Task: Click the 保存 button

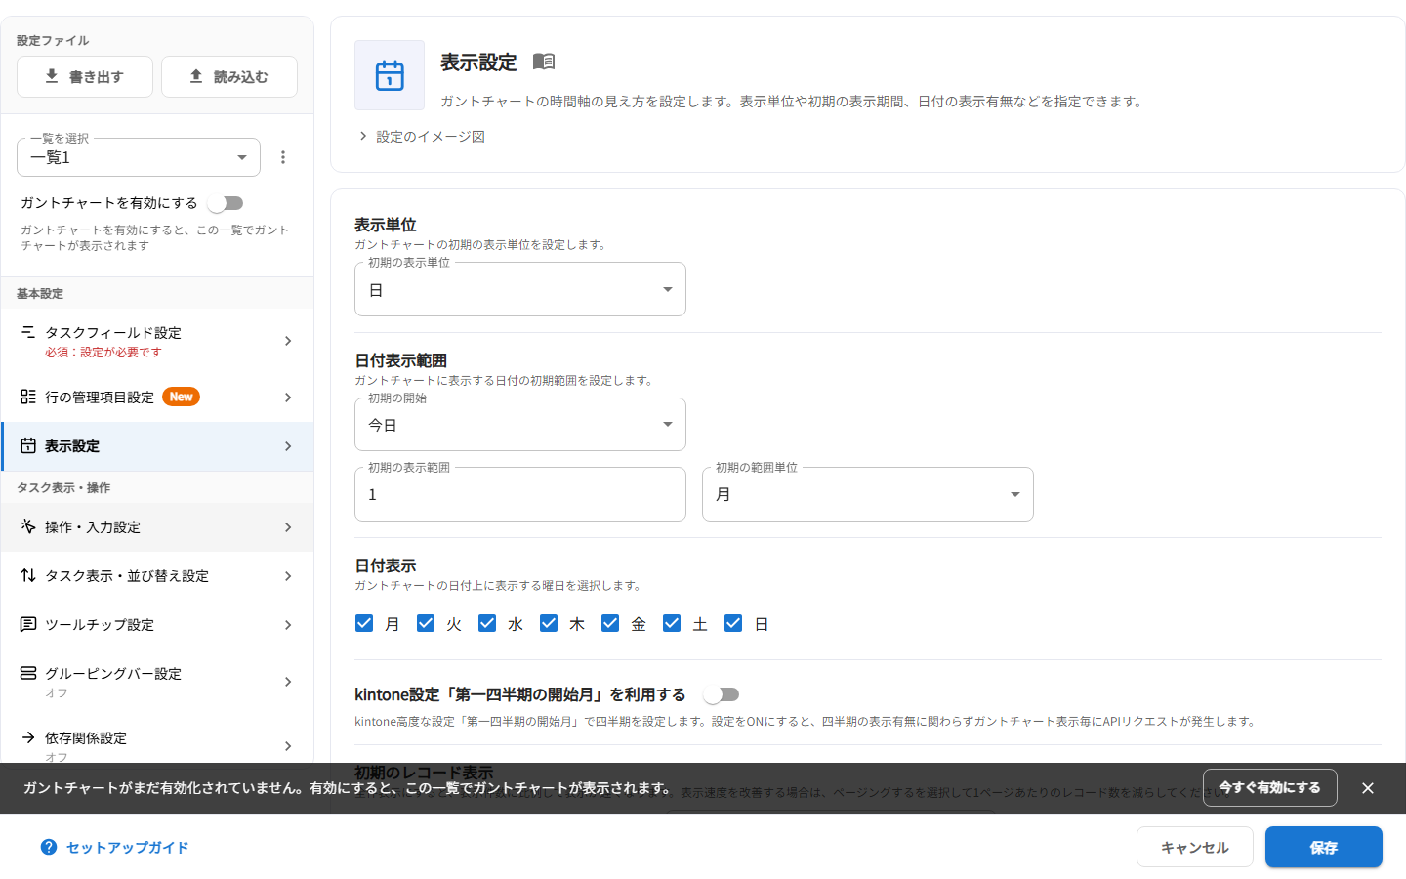Action: tap(1324, 847)
